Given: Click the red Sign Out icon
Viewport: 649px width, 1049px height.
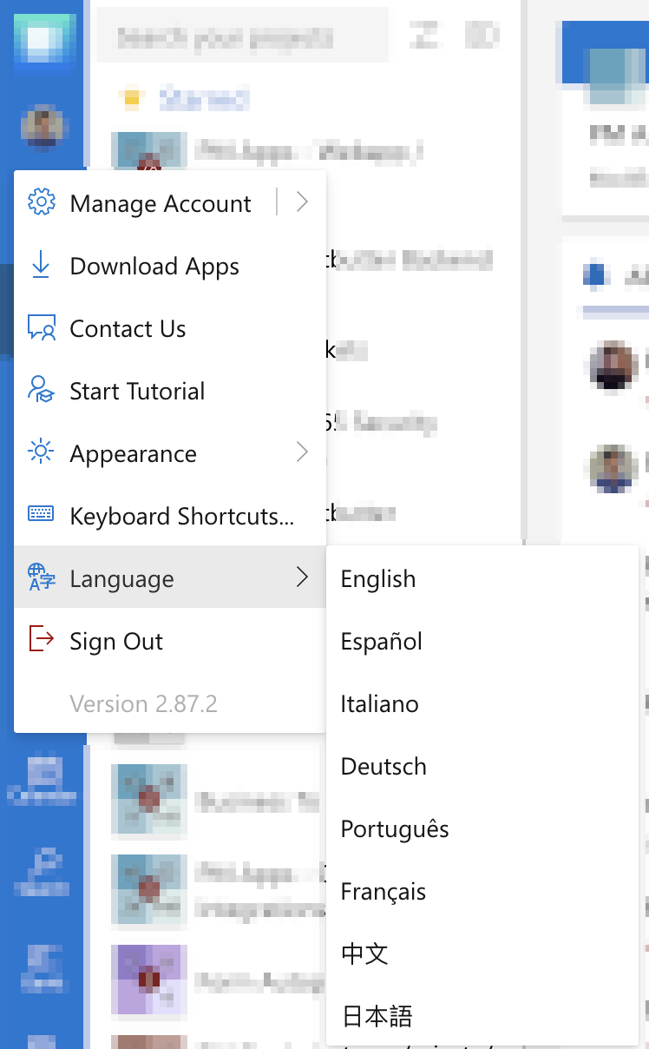Looking at the screenshot, I should coord(41,640).
